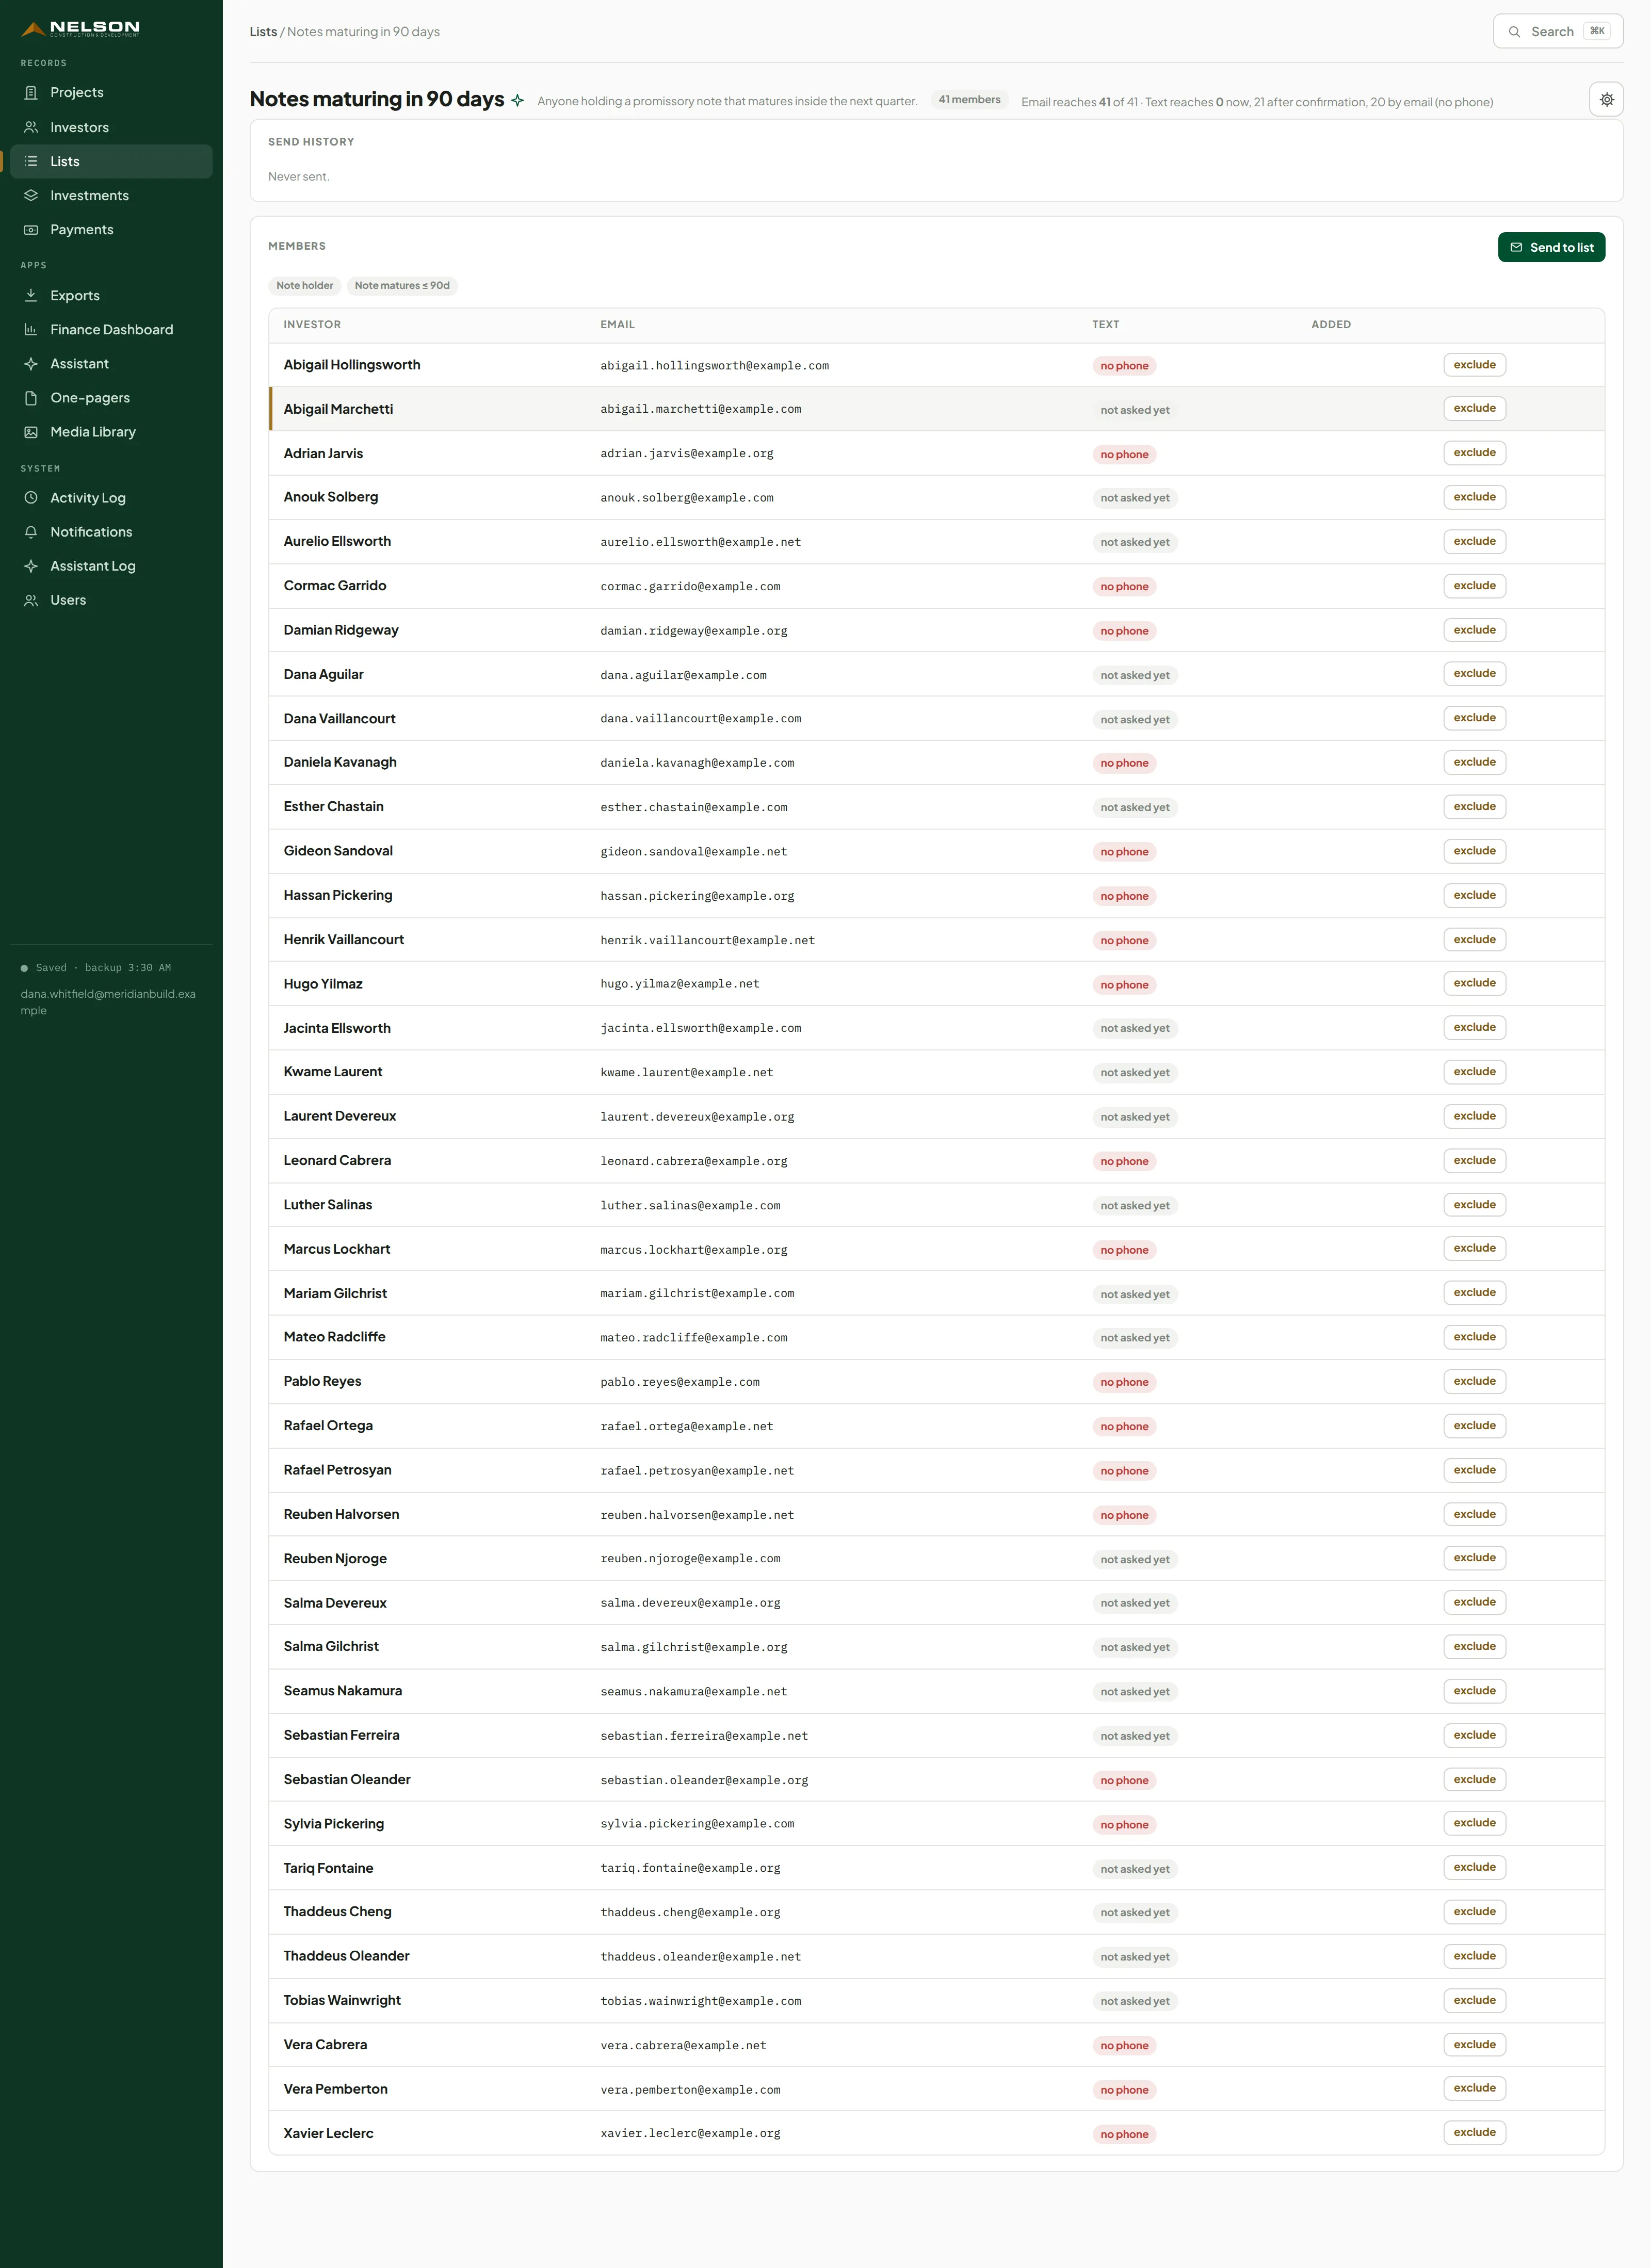
Task: Click the Investments layers icon
Action: [31, 195]
